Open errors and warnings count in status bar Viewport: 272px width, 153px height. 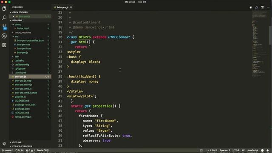[x=30, y=150]
